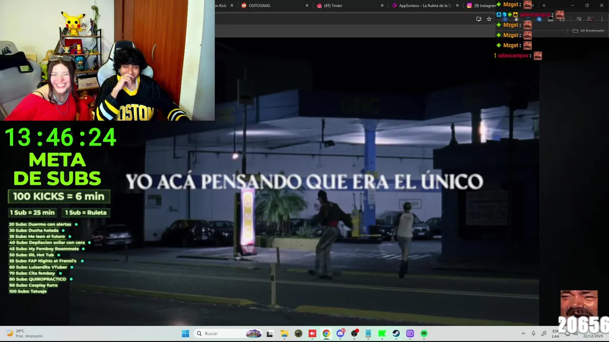609x342 pixels.
Task: Click '35 Subs: Me leen el futuro' goal
Action: click(x=37, y=237)
